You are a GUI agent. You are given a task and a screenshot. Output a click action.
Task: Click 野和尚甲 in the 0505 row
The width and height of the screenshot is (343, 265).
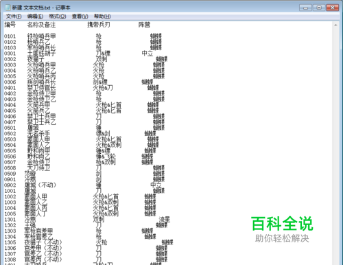pos(38,150)
